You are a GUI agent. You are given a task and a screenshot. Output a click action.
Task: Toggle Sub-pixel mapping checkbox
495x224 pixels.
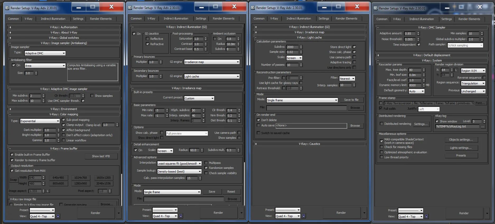click(x=63, y=120)
